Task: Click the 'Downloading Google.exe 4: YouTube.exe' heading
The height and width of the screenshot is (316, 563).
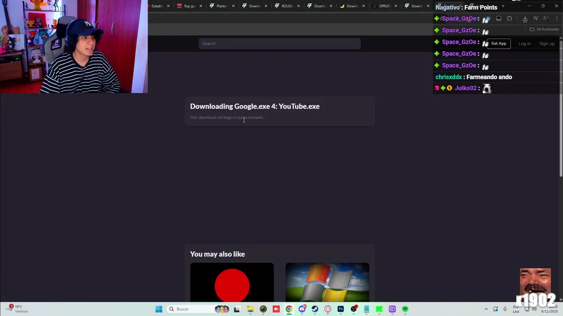Action: pyautogui.click(x=255, y=106)
